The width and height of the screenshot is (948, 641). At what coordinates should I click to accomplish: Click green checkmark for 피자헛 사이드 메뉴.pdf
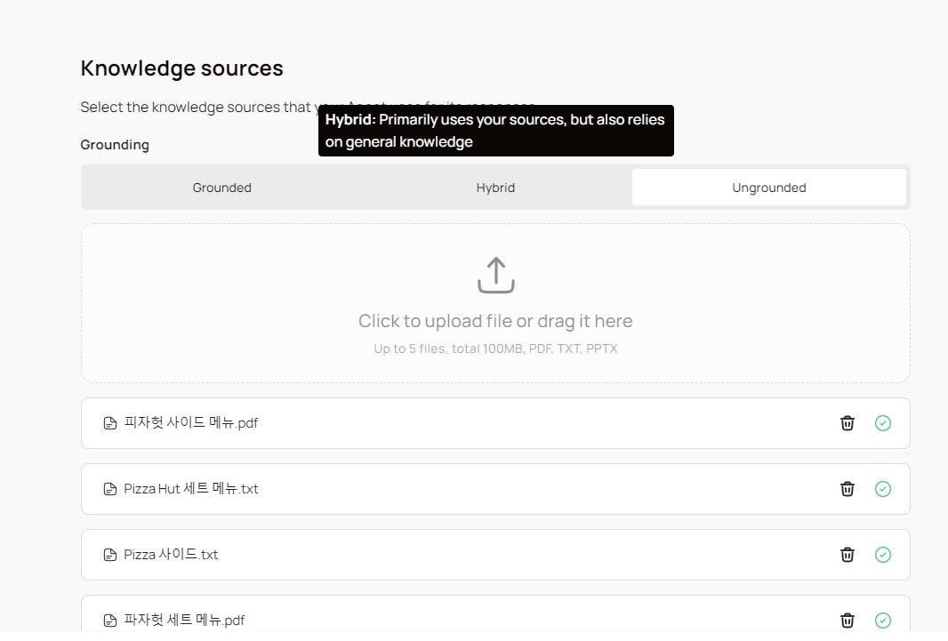[883, 423]
